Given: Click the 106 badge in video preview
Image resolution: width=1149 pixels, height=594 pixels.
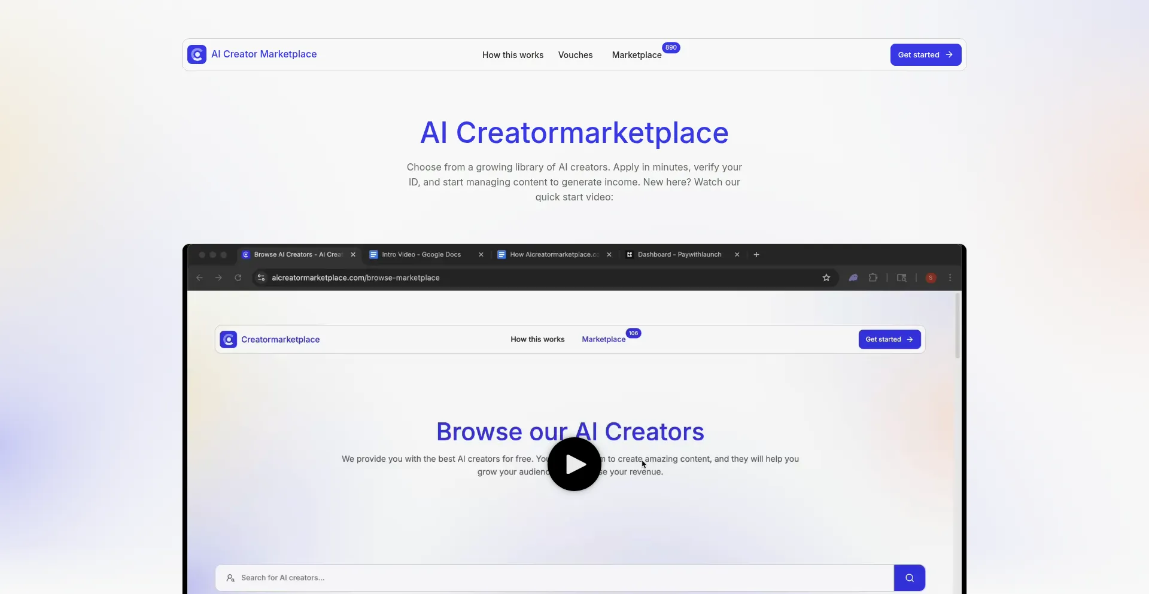Looking at the screenshot, I should (634, 333).
